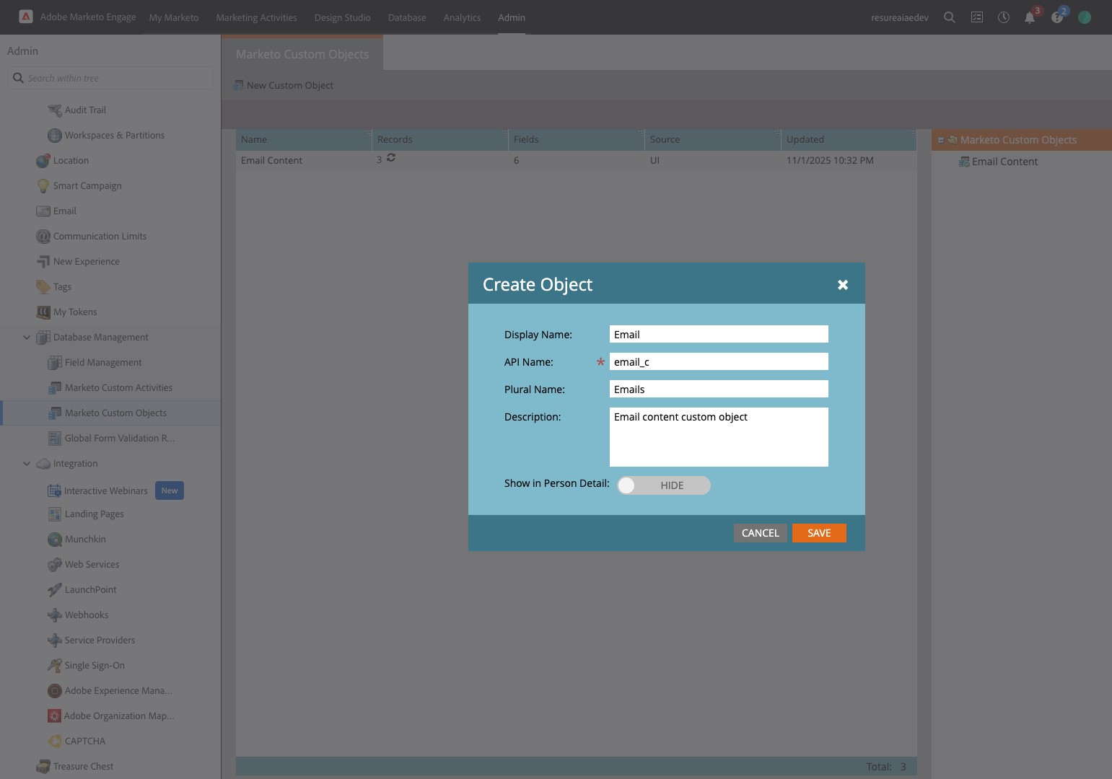Click the Plural Name input field
The width and height of the screenshot is (1112, 779).
(x=719, y=389)
